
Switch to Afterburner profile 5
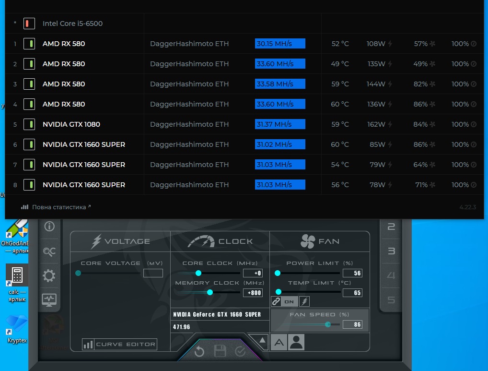tap(391, 299)
